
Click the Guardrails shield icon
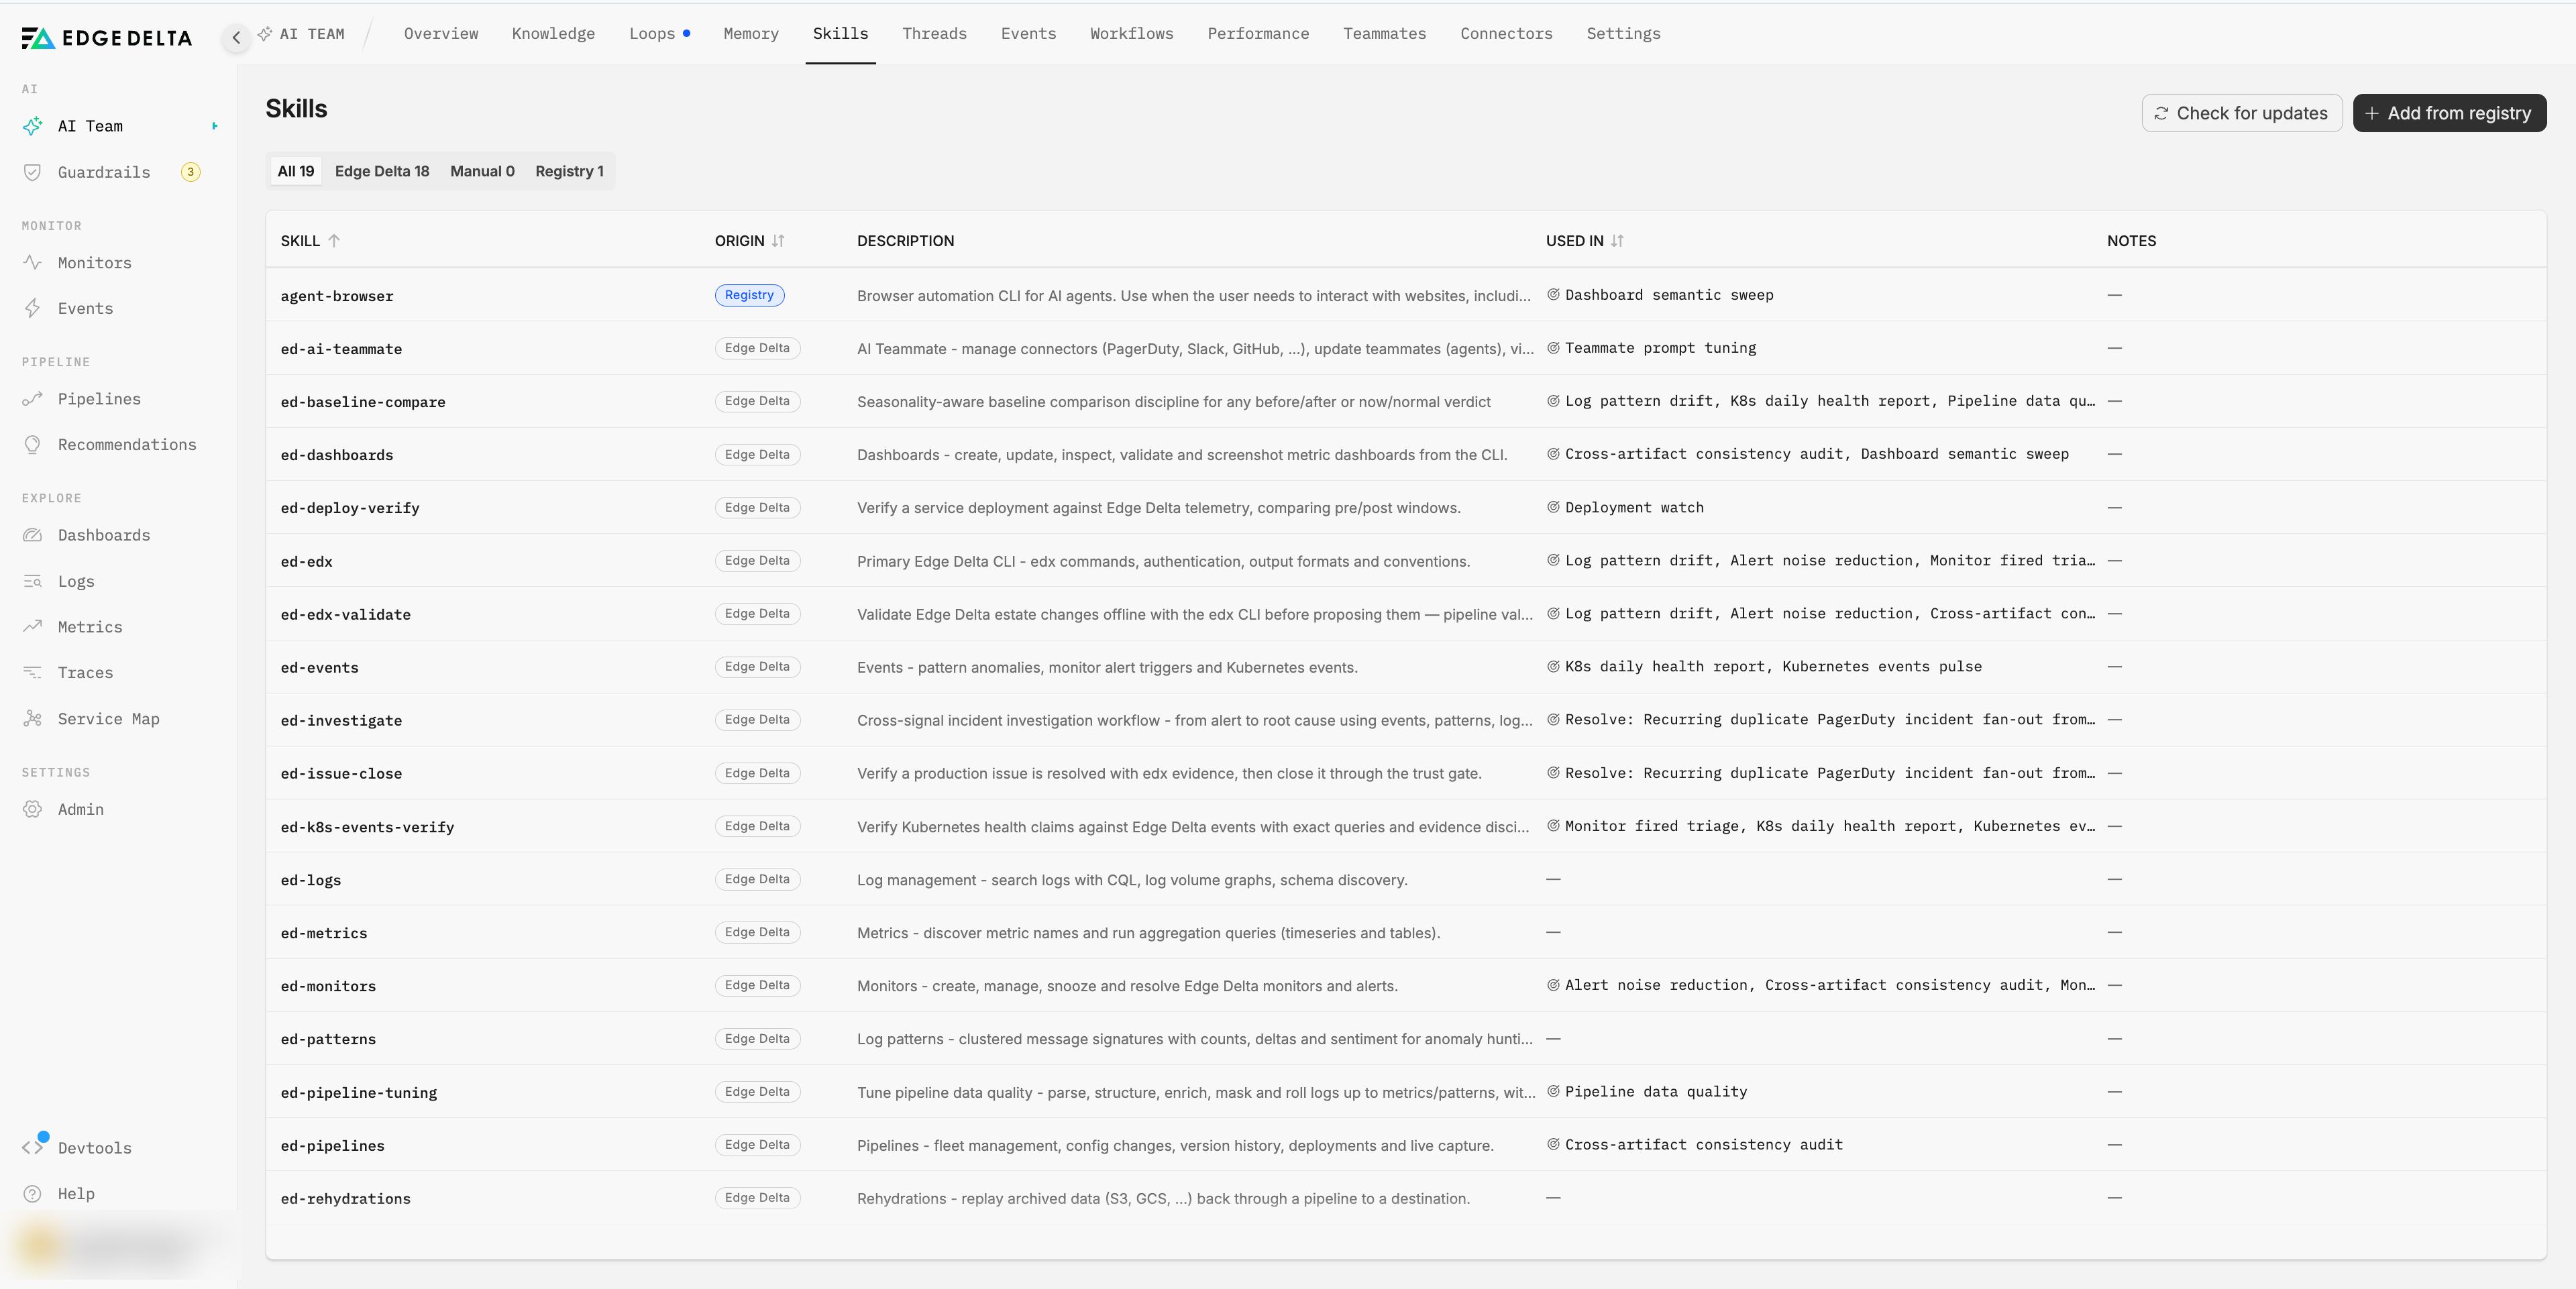tap(33, 172)
